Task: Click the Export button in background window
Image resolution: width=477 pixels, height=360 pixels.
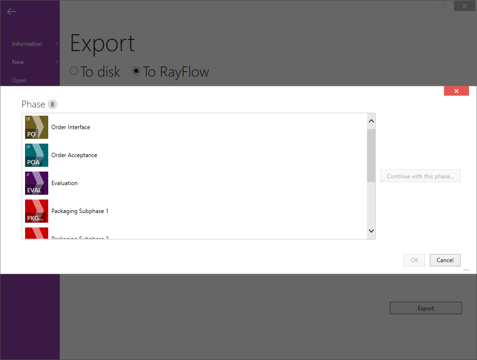Action: click(x=425, y=308)
